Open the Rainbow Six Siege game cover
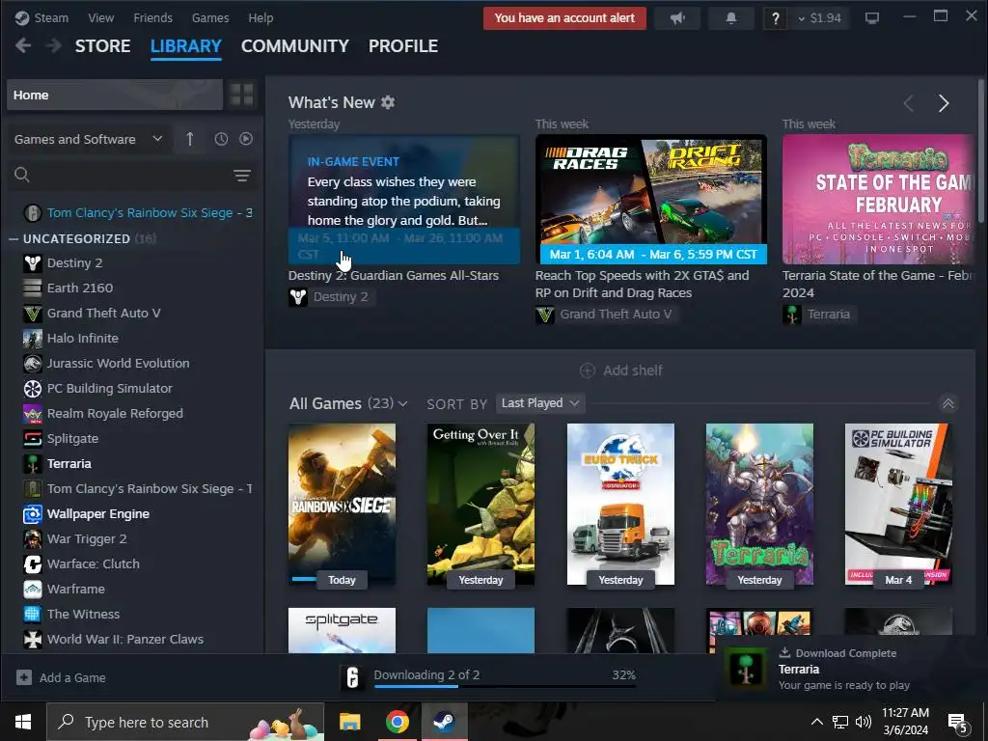 343,504
